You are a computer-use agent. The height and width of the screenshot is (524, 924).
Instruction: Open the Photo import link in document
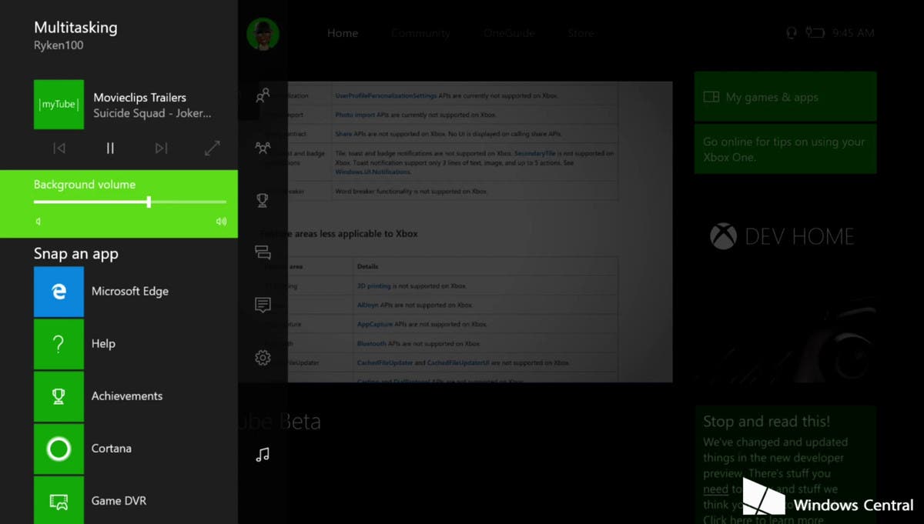(355, 115)
